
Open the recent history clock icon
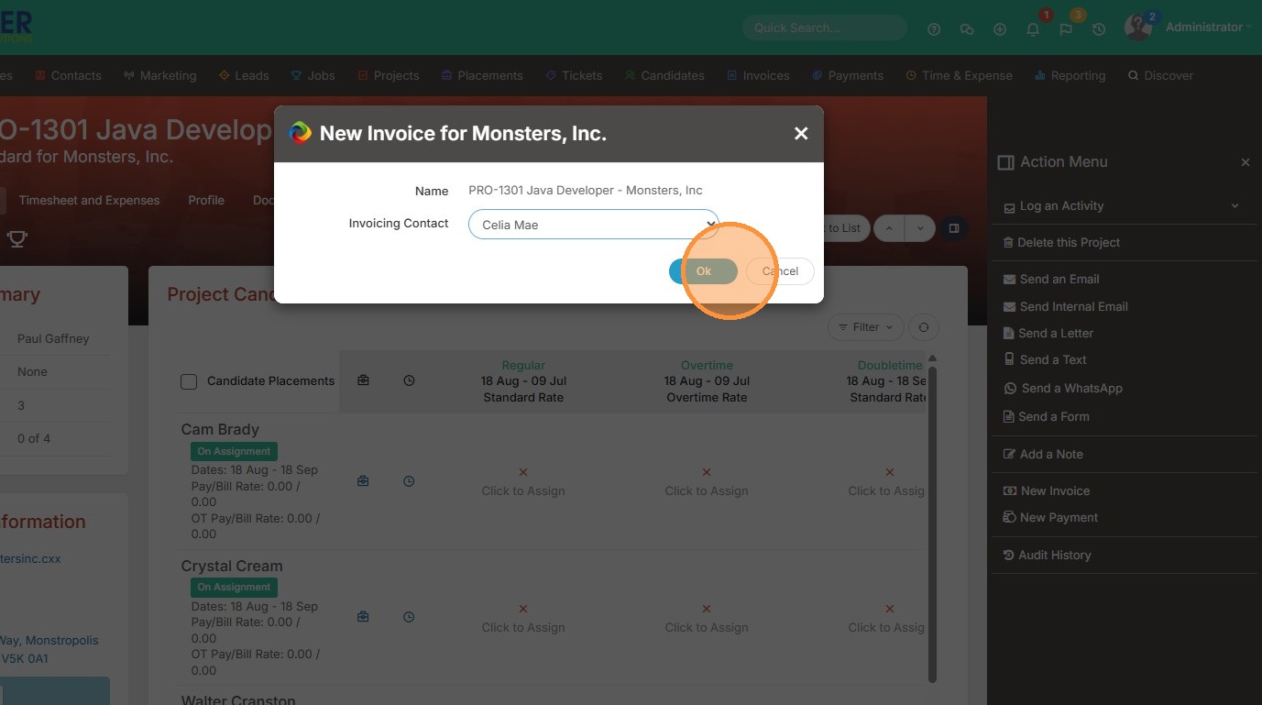pyautogui.click(x=1099, y=29)
